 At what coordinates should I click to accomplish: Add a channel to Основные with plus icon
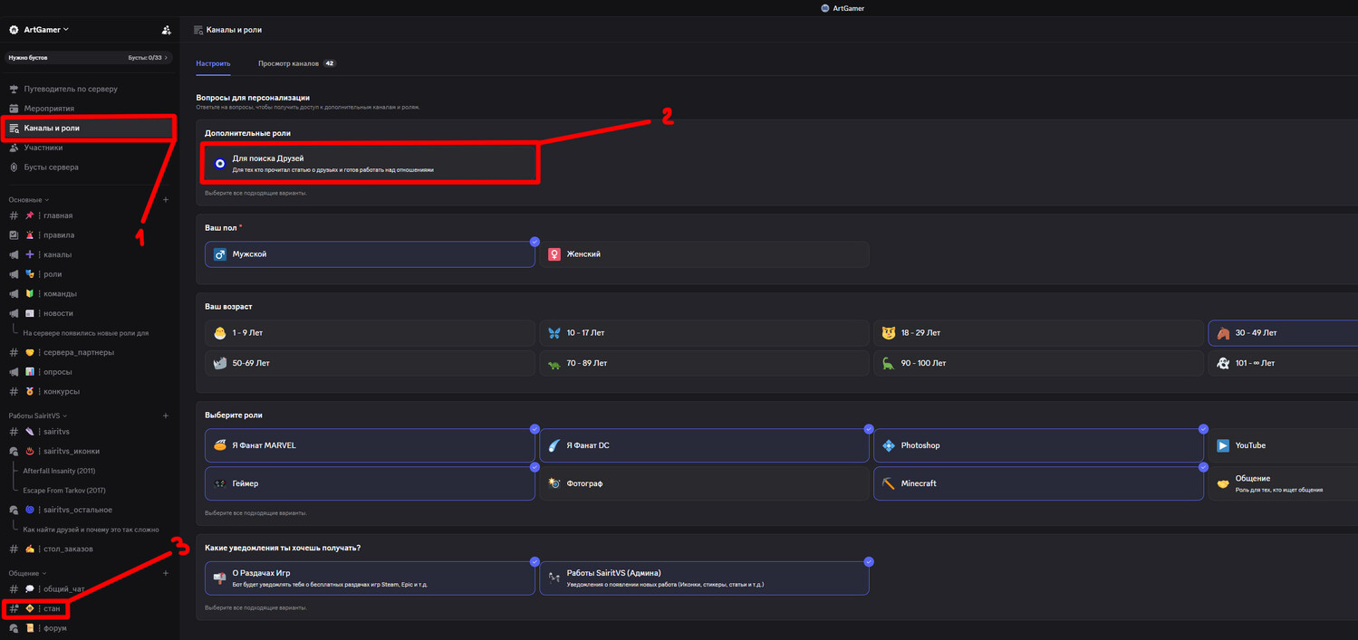click(x=166, y=199)
